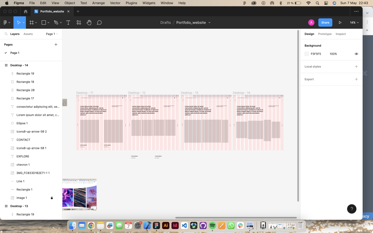The height and width of the screenshot is (233, 373).
Task: Open the Move tools dropdown arrow
Action: [x=24, y=23]
